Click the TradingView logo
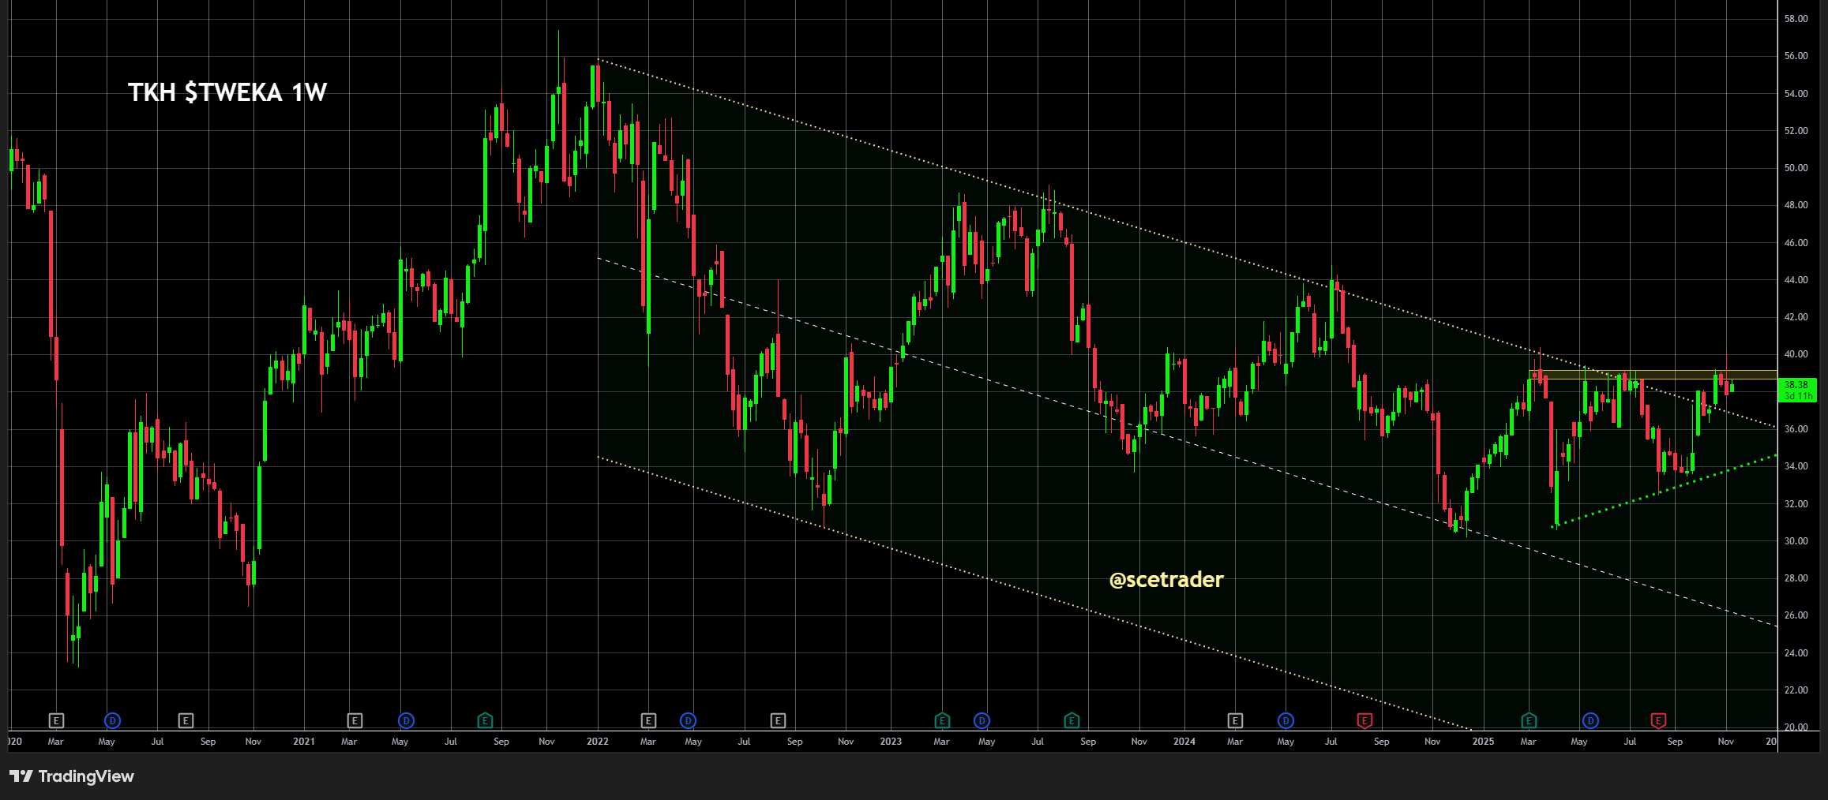The height and width of the screenshot is (800, 1828). (72, 776)
